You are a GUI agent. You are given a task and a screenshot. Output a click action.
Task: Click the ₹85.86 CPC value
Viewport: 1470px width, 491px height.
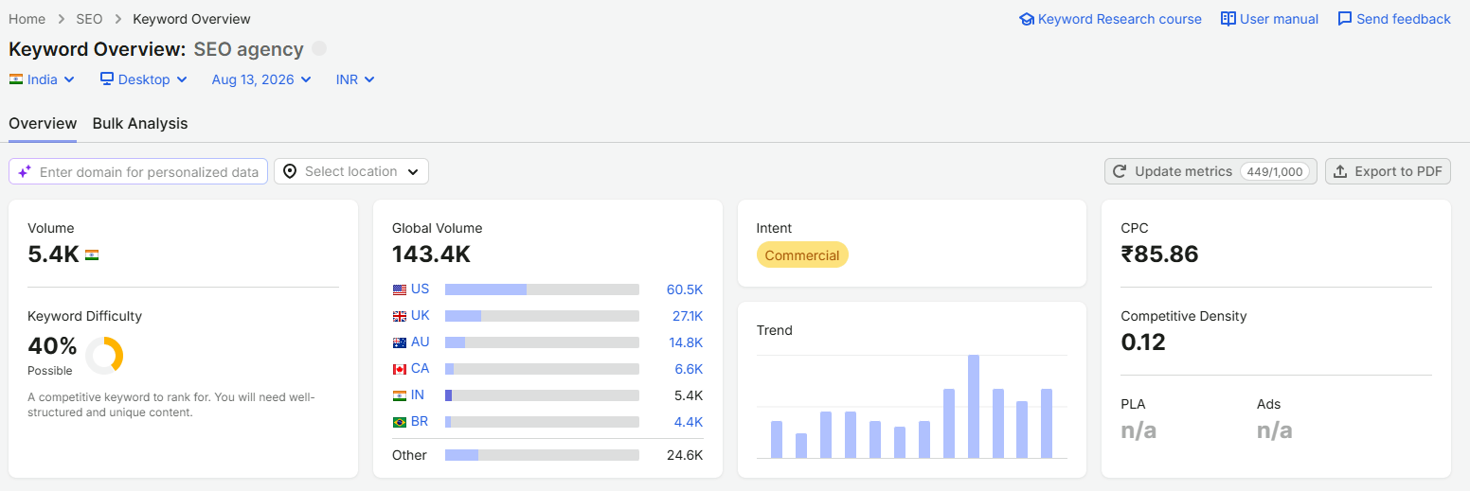point(1159,254)
